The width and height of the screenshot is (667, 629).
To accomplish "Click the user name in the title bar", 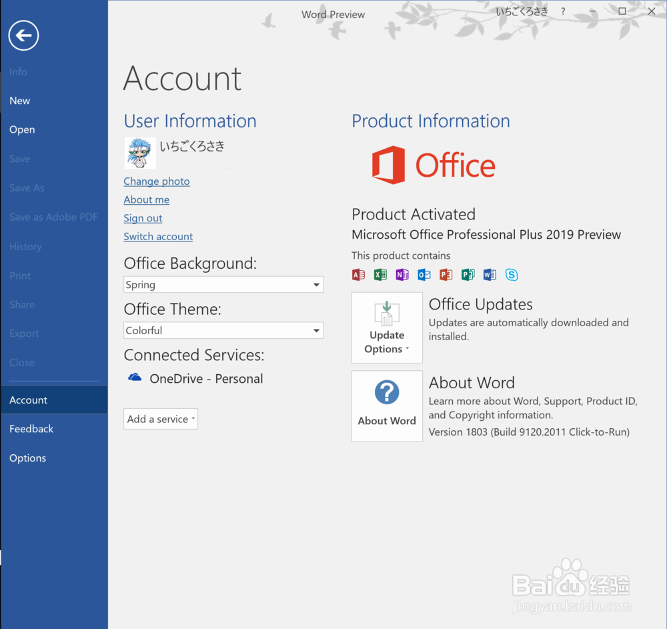I will (x=522, y=11).
